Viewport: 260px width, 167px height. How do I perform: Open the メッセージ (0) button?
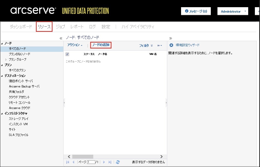[x=196, y=11]
